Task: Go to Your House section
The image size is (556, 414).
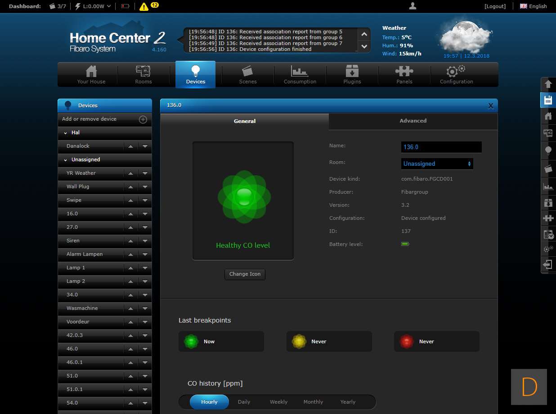Action: pyautogui.click(x=91, y=75)
